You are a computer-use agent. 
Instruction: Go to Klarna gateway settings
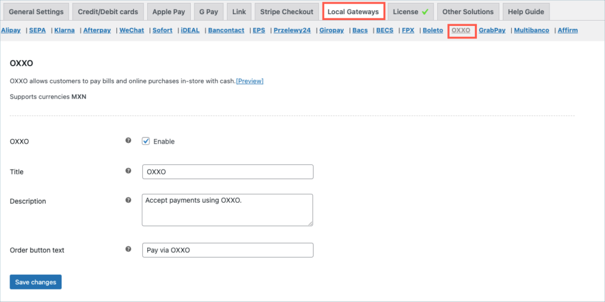(64, 30)
